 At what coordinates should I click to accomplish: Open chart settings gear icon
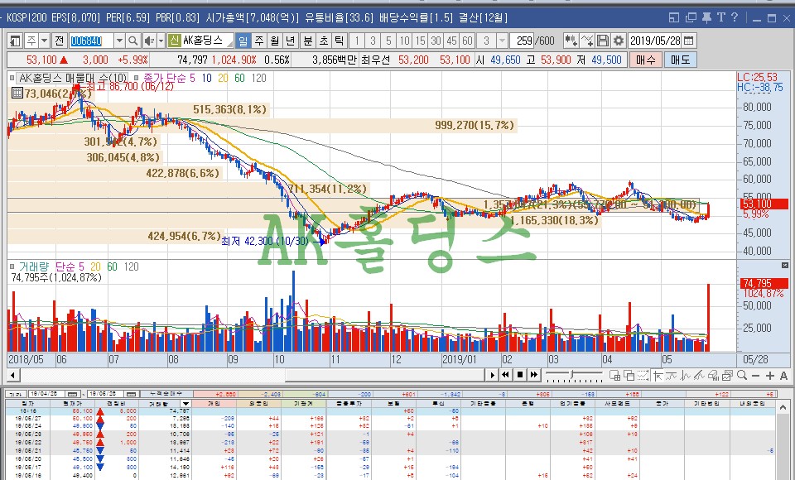(619, 41)
